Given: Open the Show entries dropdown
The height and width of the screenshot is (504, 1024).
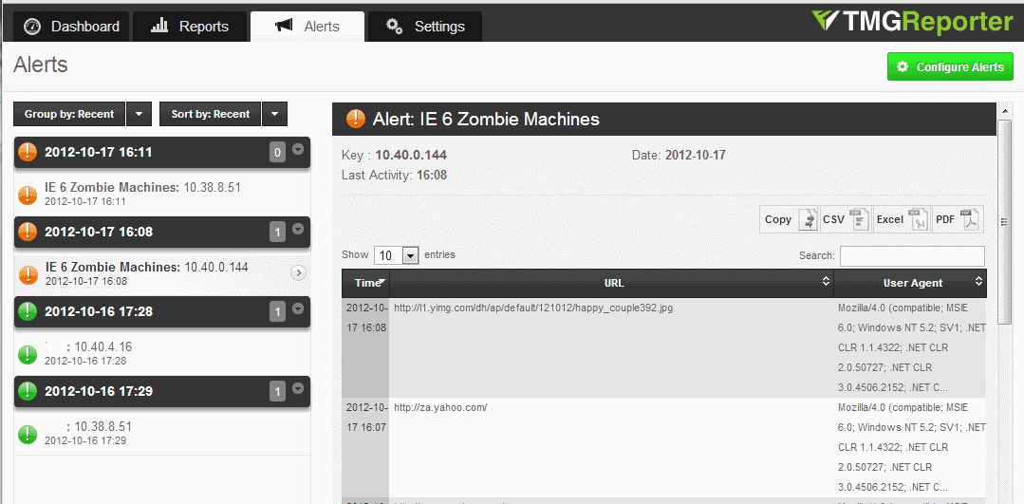Looking at the screenshot, I should pyautogui.click(x=397, y=255).
